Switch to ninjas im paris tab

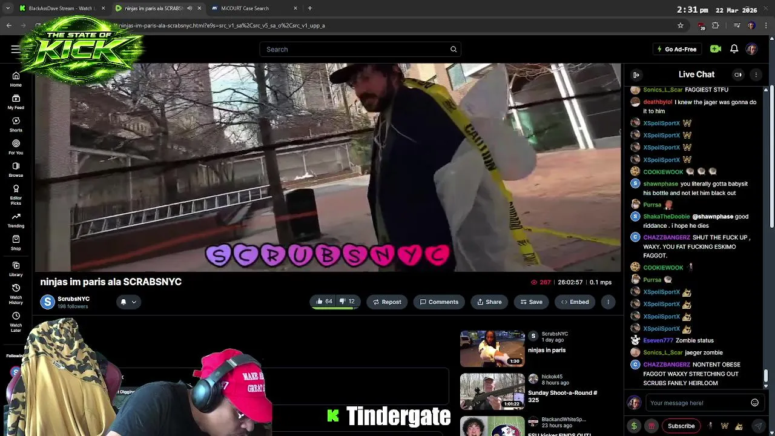tap(159, 8)
